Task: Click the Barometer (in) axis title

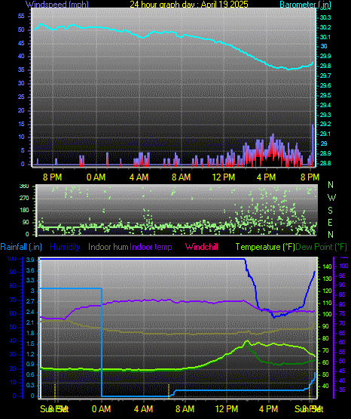Action: pyautogui.click(x=305, y=5)
